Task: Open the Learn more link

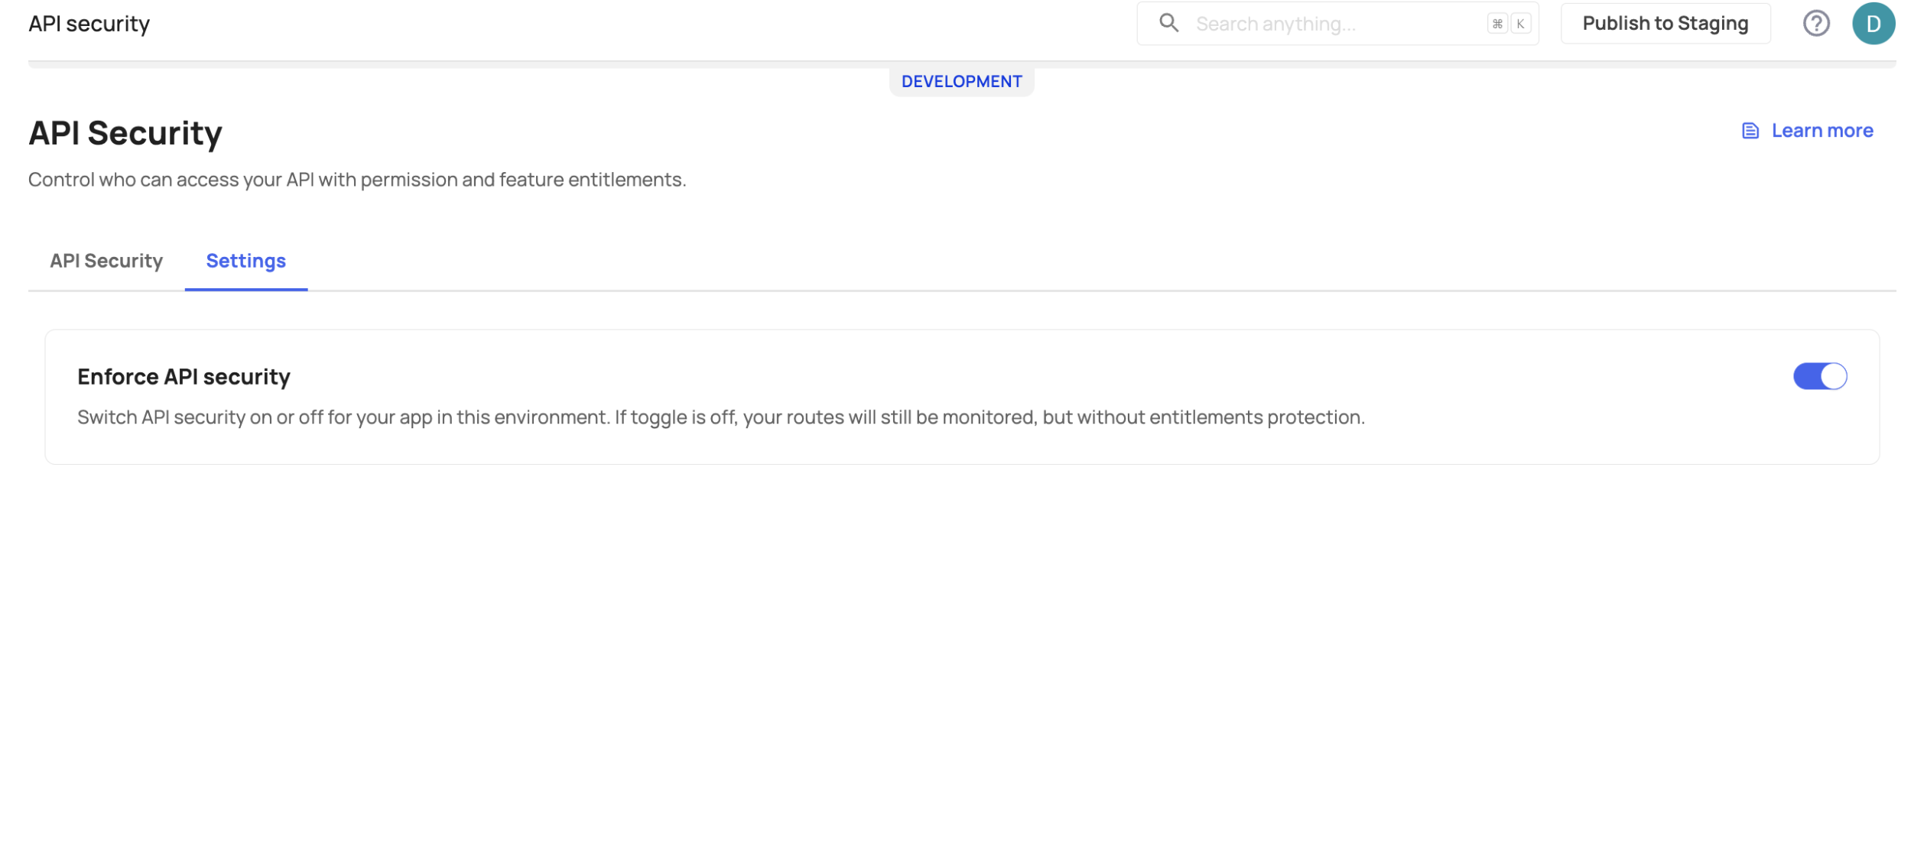Action: pos(1821,130)
